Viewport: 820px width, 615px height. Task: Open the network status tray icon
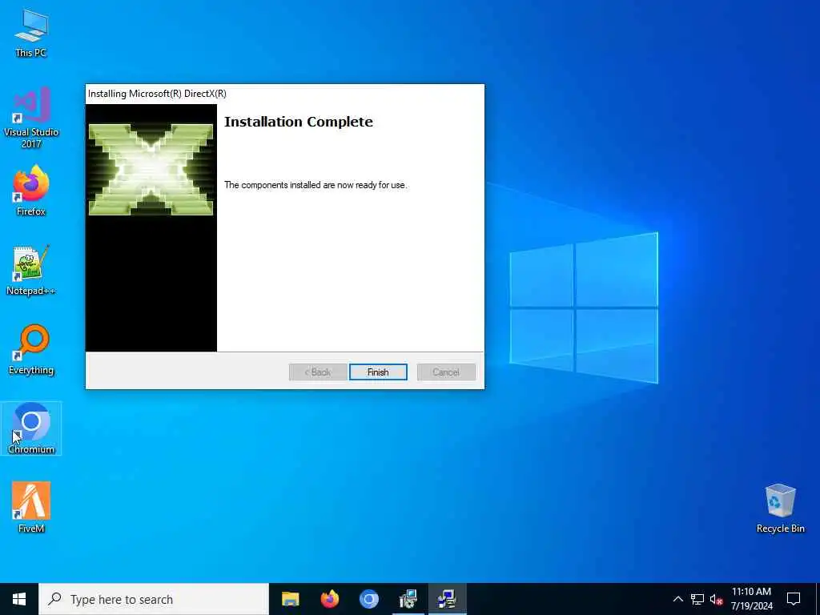(x=697, y=599)
